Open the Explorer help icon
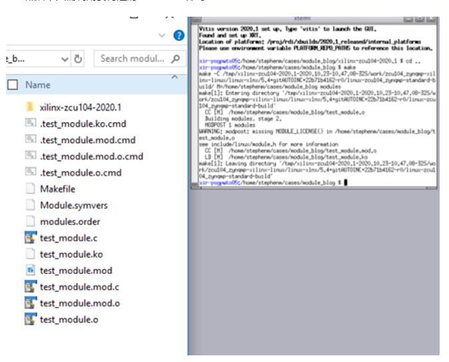Viewport: 449px width, 362px height. pyautogui.click(x=178, y=35)
